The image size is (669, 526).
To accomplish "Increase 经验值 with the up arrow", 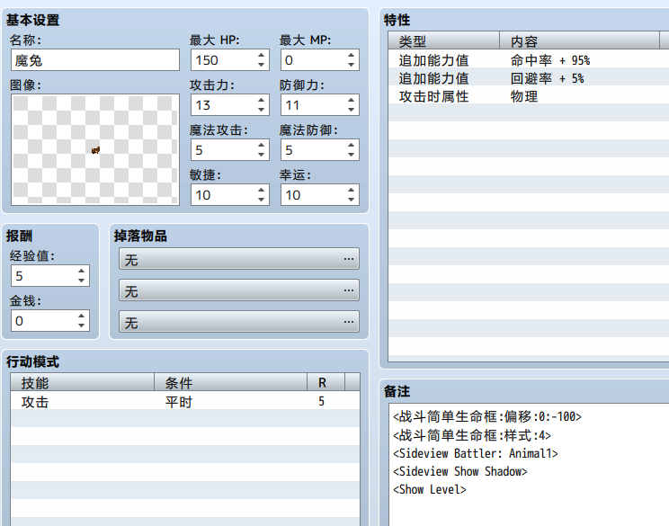I will [81, 271].
